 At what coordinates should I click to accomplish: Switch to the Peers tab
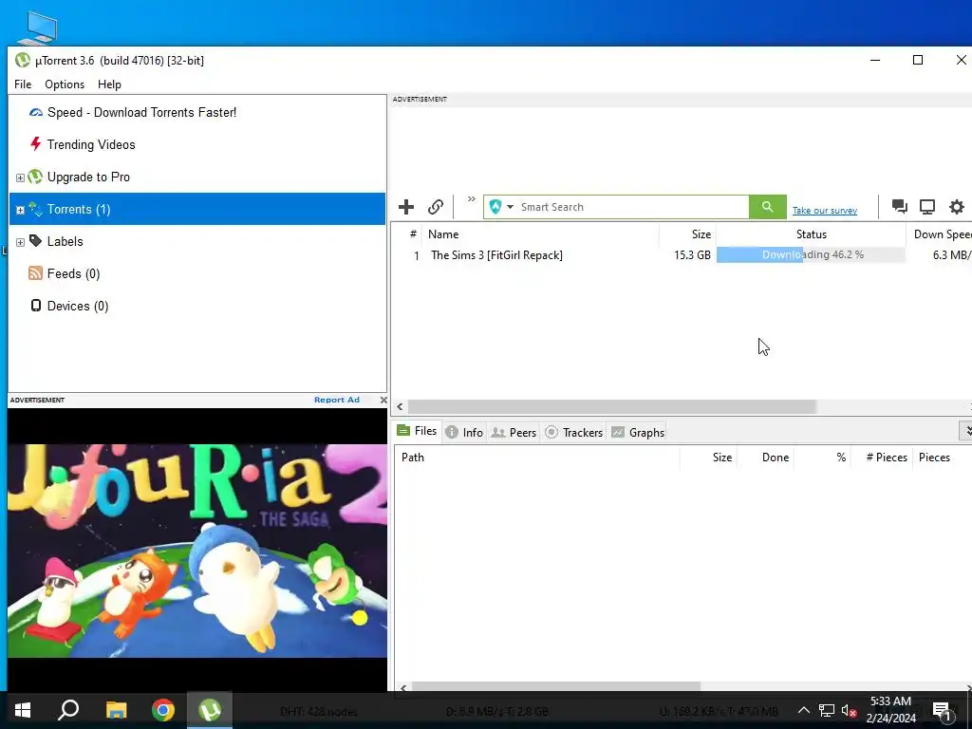[x=514, y=432]
